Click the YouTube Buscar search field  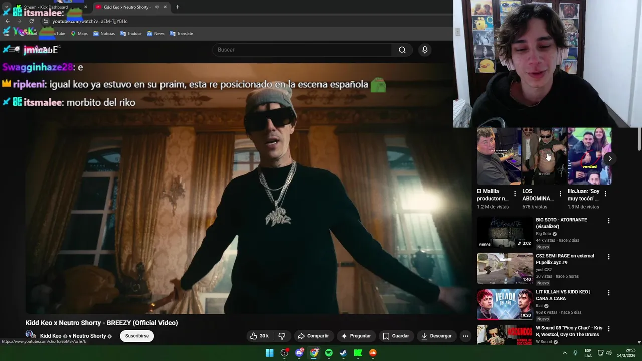[302, 50]
